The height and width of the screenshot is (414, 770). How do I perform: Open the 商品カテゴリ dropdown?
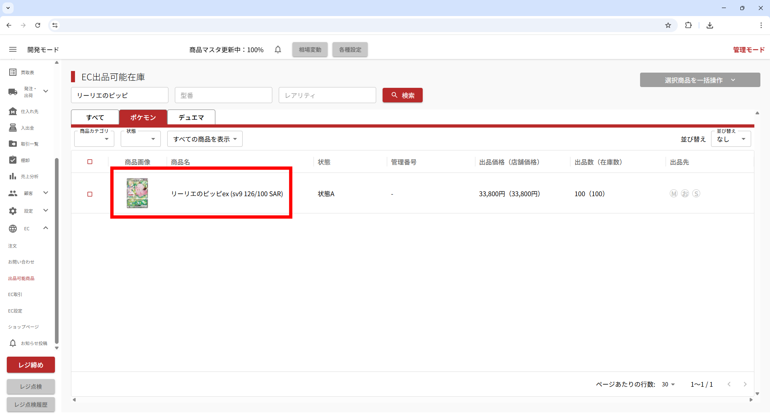tap(94, 139)
